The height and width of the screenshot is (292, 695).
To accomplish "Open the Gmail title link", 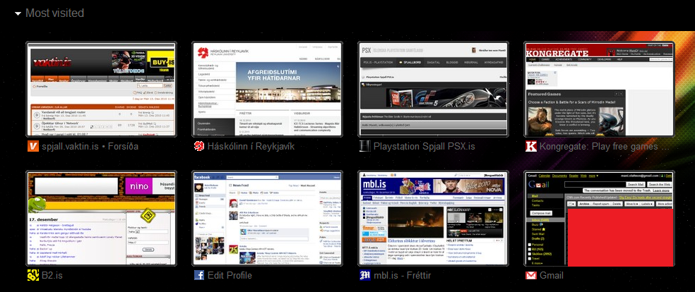I will point(551,275).
